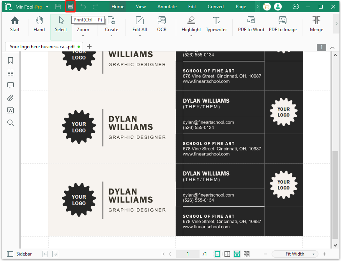Click the vertical scrollbar thumb
This screenshot has width=341, height=261.
click(x=335, y=195)
